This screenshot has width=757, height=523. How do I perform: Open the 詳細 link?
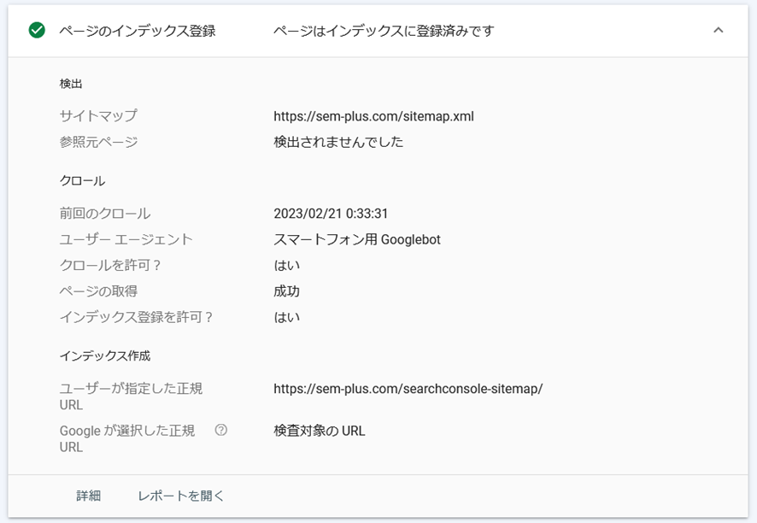[x=88, y=496]
